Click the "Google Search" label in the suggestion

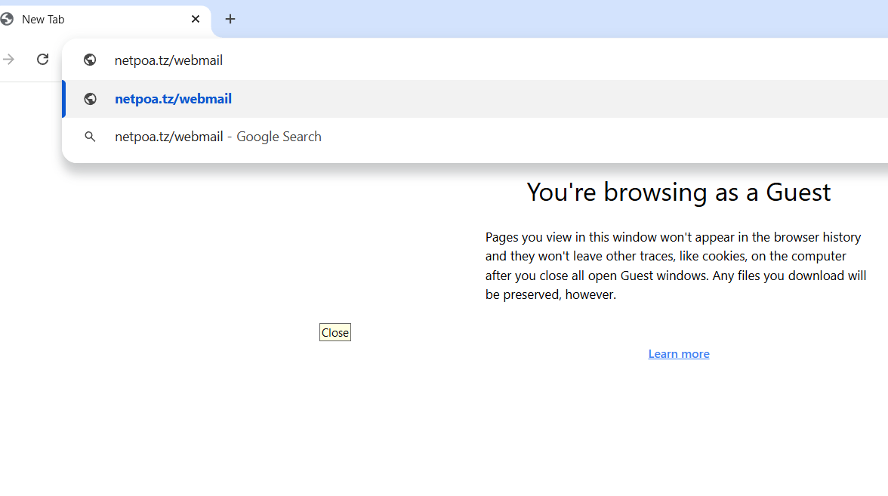(x=279, y=137)
